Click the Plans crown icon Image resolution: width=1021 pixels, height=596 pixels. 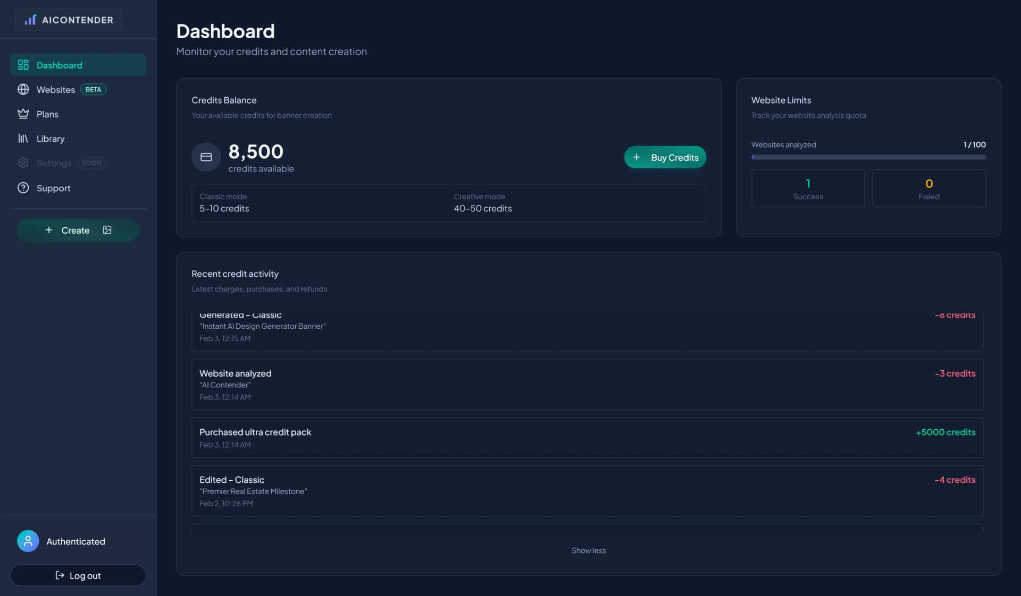pos(23,114)
